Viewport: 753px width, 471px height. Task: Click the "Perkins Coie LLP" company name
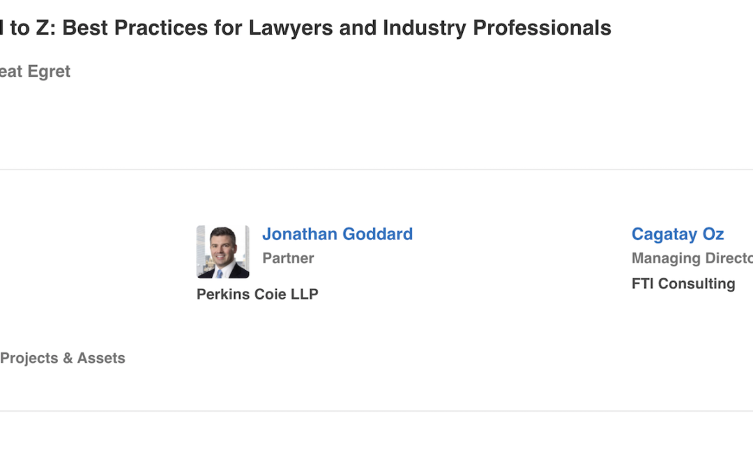[x=257, y=294]
